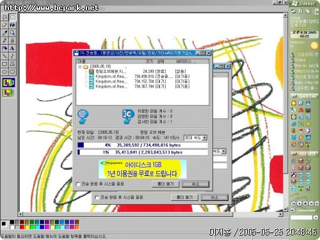
Task: Pick the bright green color swatch
Action: click(x=32, y=227)
